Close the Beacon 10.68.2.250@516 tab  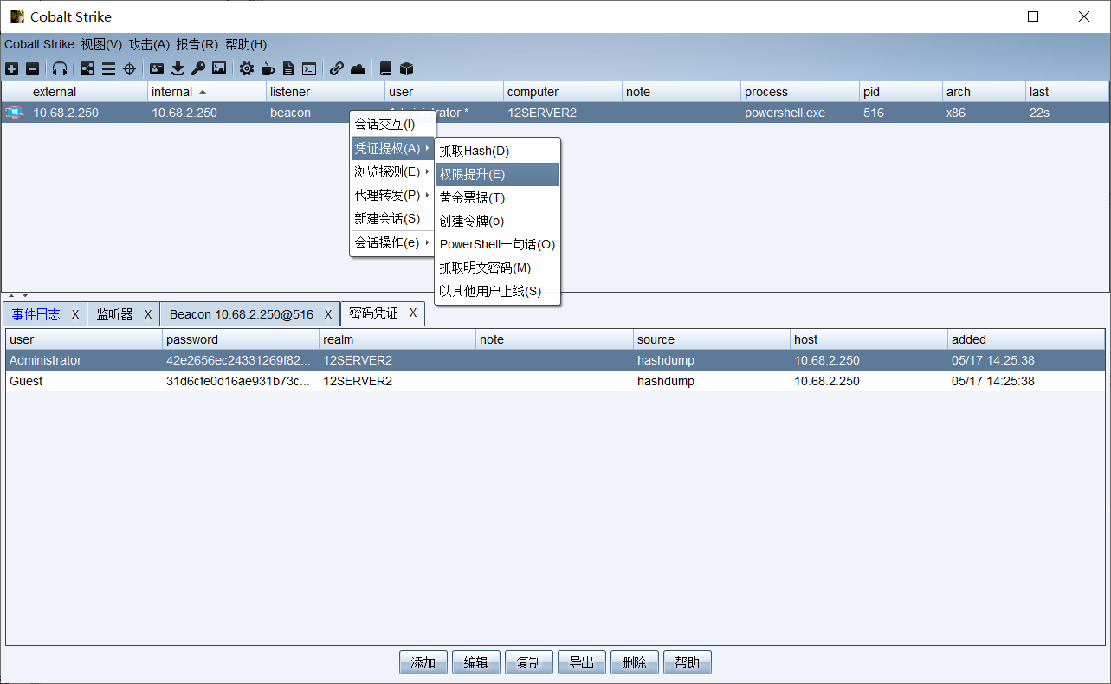pos(328,314)
